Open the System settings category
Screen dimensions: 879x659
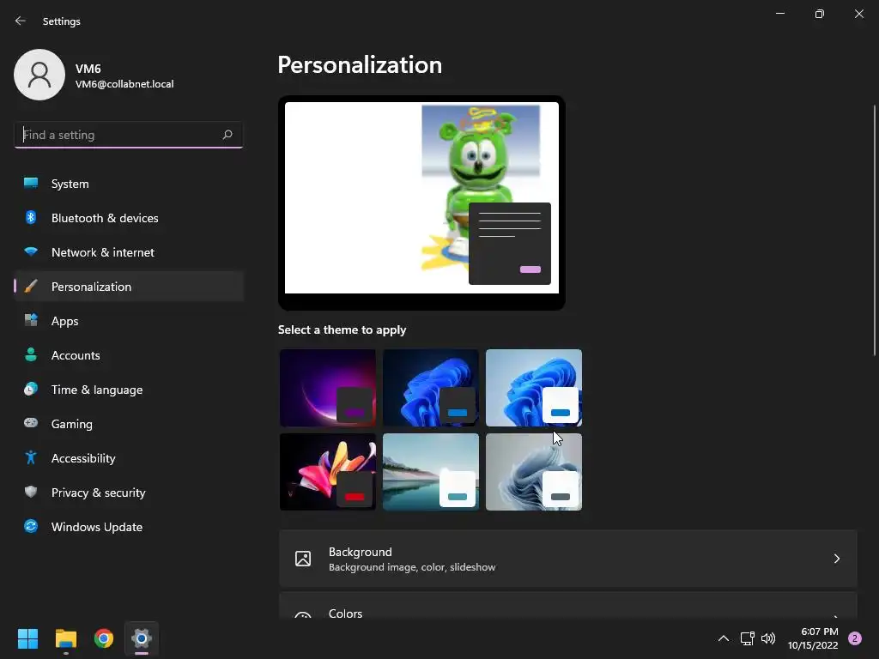(129, 184)
